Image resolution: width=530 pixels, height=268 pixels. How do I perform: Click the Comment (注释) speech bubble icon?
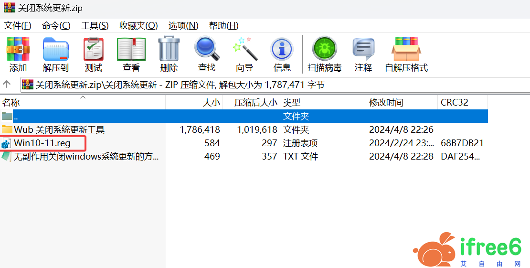pos(363,49)
